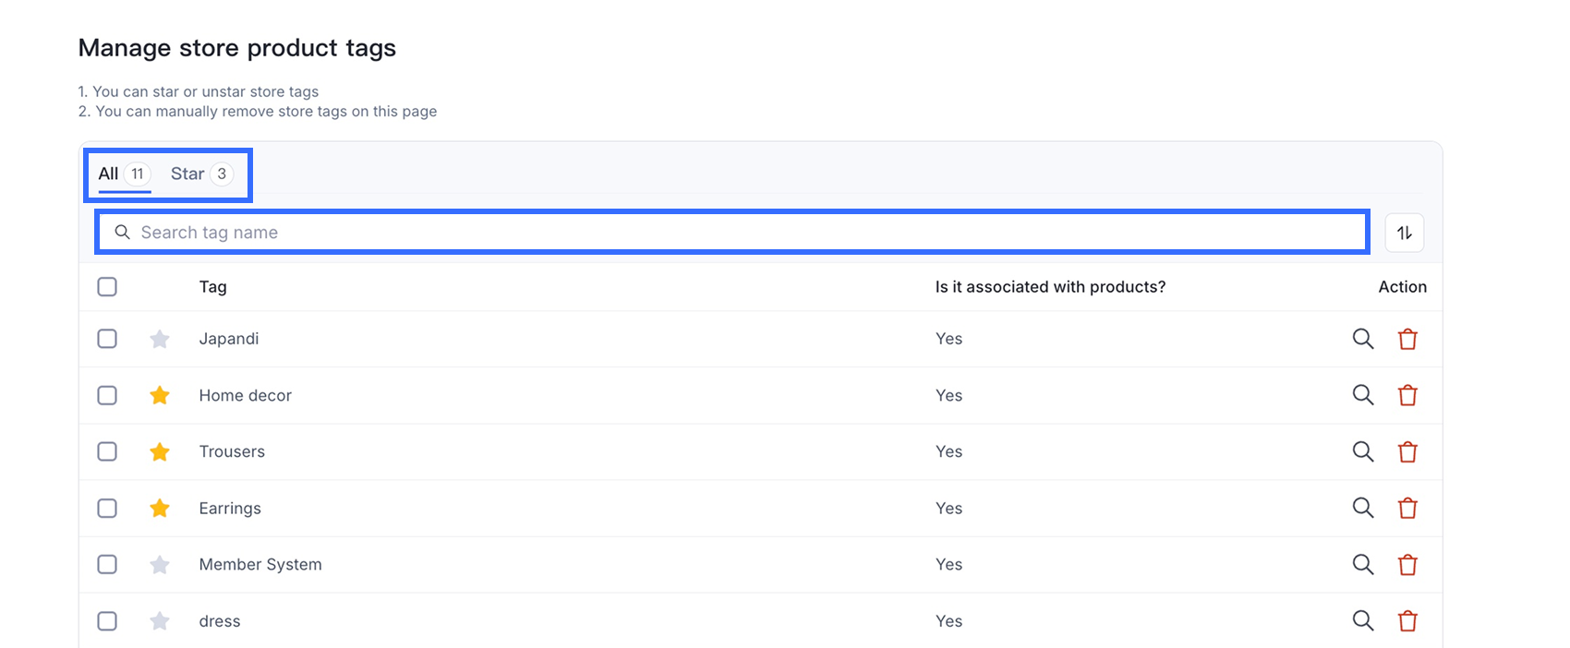Screen dimensions: 1570x648
Task: Star the Japandi tag
Action: (x=160, y=340)
